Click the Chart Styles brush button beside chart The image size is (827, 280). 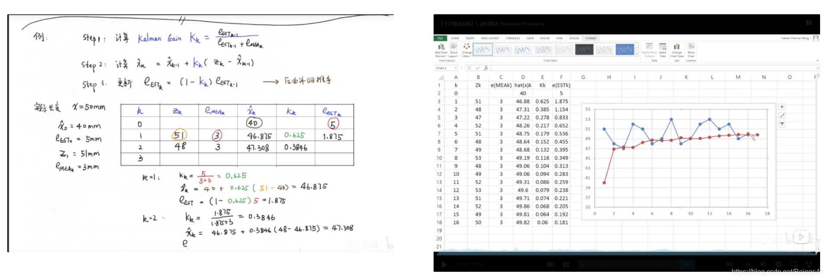[782, 115]
